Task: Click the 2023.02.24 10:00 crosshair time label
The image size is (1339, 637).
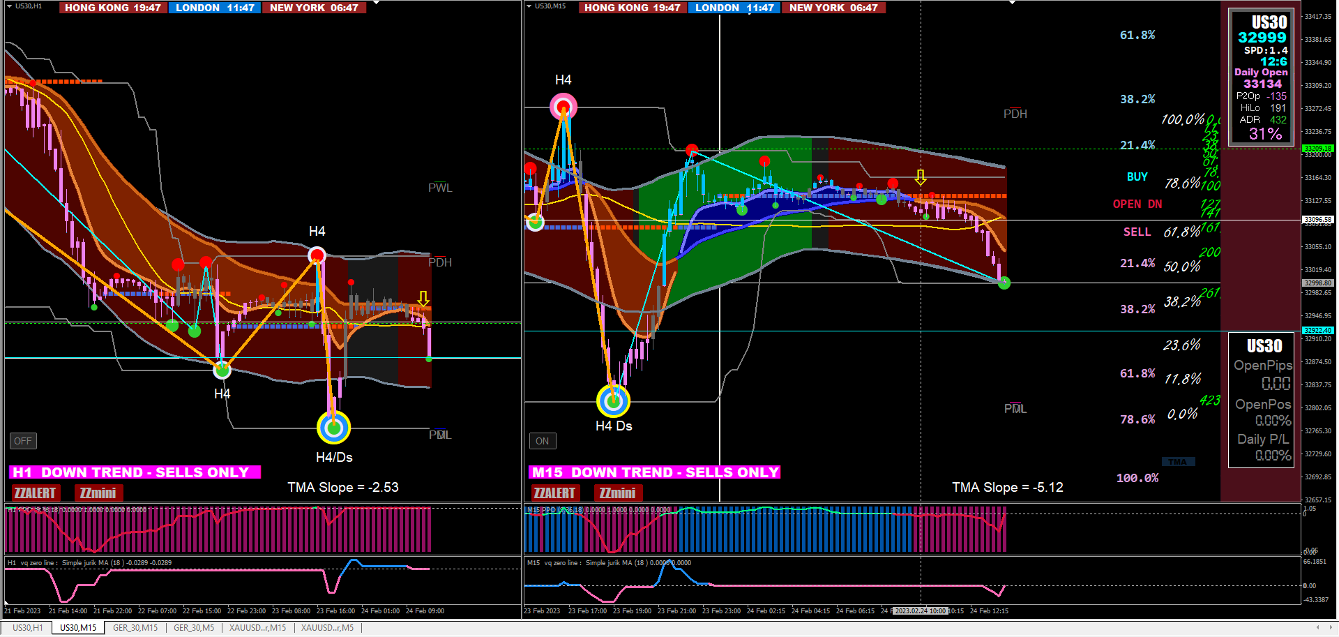Action: coord(921,611)
